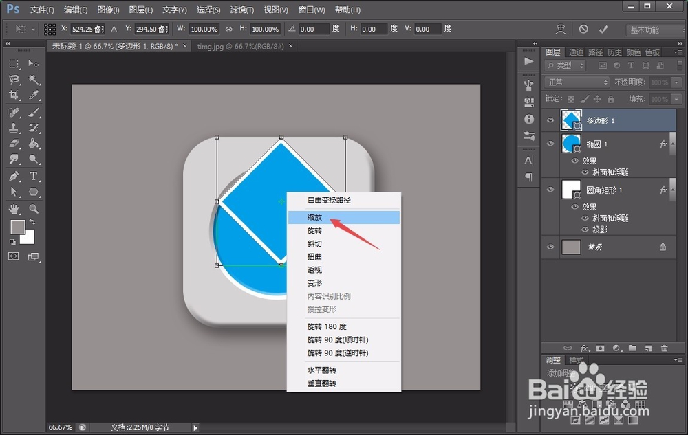Toggle 投影 effect visibility
Image resolution: width=688 pixels, height=435 pixels.
[x=585, y=229]
